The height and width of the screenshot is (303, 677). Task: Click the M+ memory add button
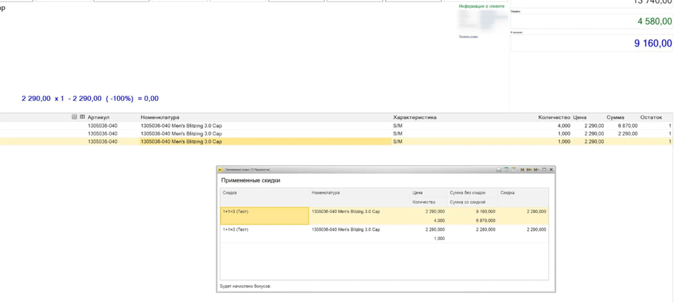click(x=529, y=170)
